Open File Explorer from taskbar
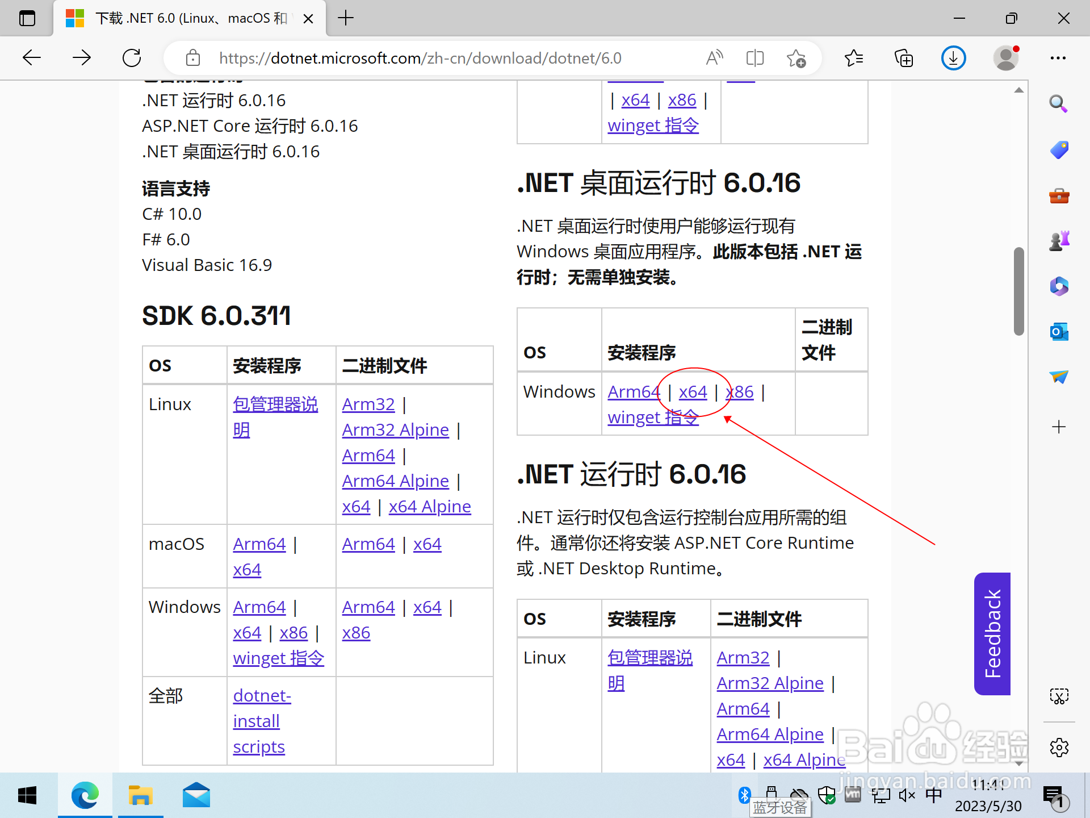Screen dimensions: 1090x818 [141, 795]
